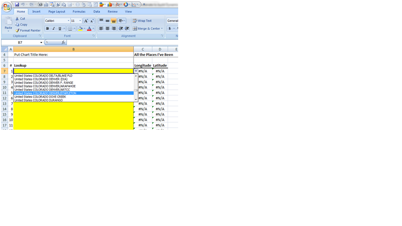Center text horizontally
The width and height of the screenshot is (402, 226).
[x=107, y=28]
